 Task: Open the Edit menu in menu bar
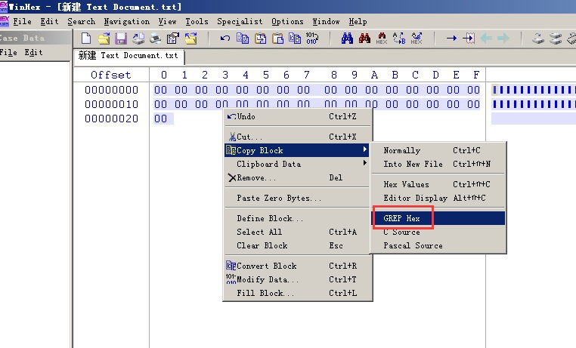click(x=49, y=22)
